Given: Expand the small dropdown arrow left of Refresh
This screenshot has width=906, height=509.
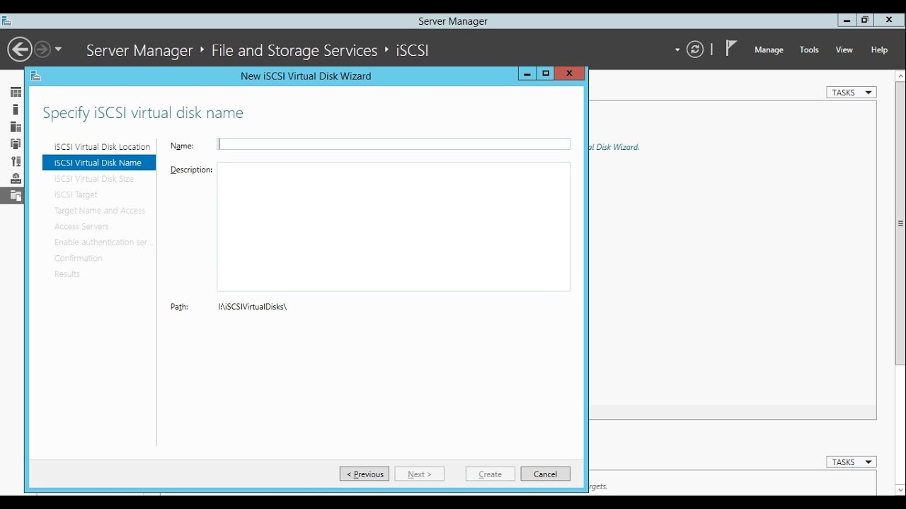Looking at the screenshot, I should (x=677, y=49).
